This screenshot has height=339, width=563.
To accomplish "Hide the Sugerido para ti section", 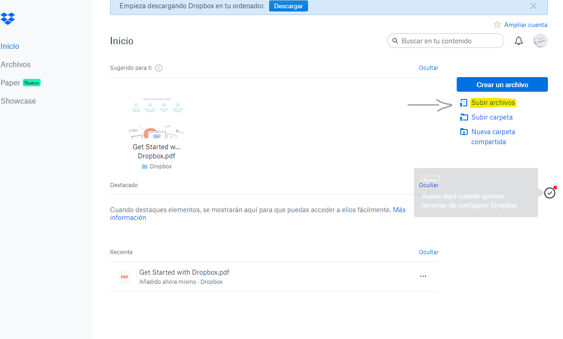I will [x=428, y=68].
